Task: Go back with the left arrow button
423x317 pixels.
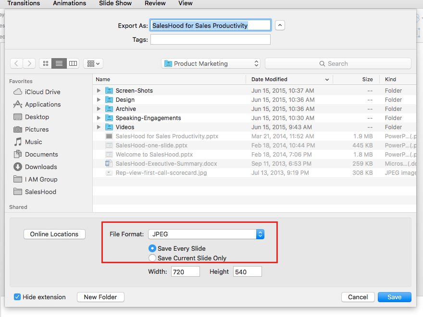Action: (x=16, y=63)
